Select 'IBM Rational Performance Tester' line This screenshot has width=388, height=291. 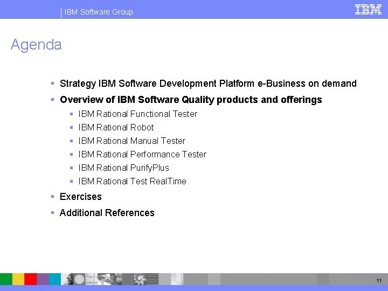click(x=142, y=155)
